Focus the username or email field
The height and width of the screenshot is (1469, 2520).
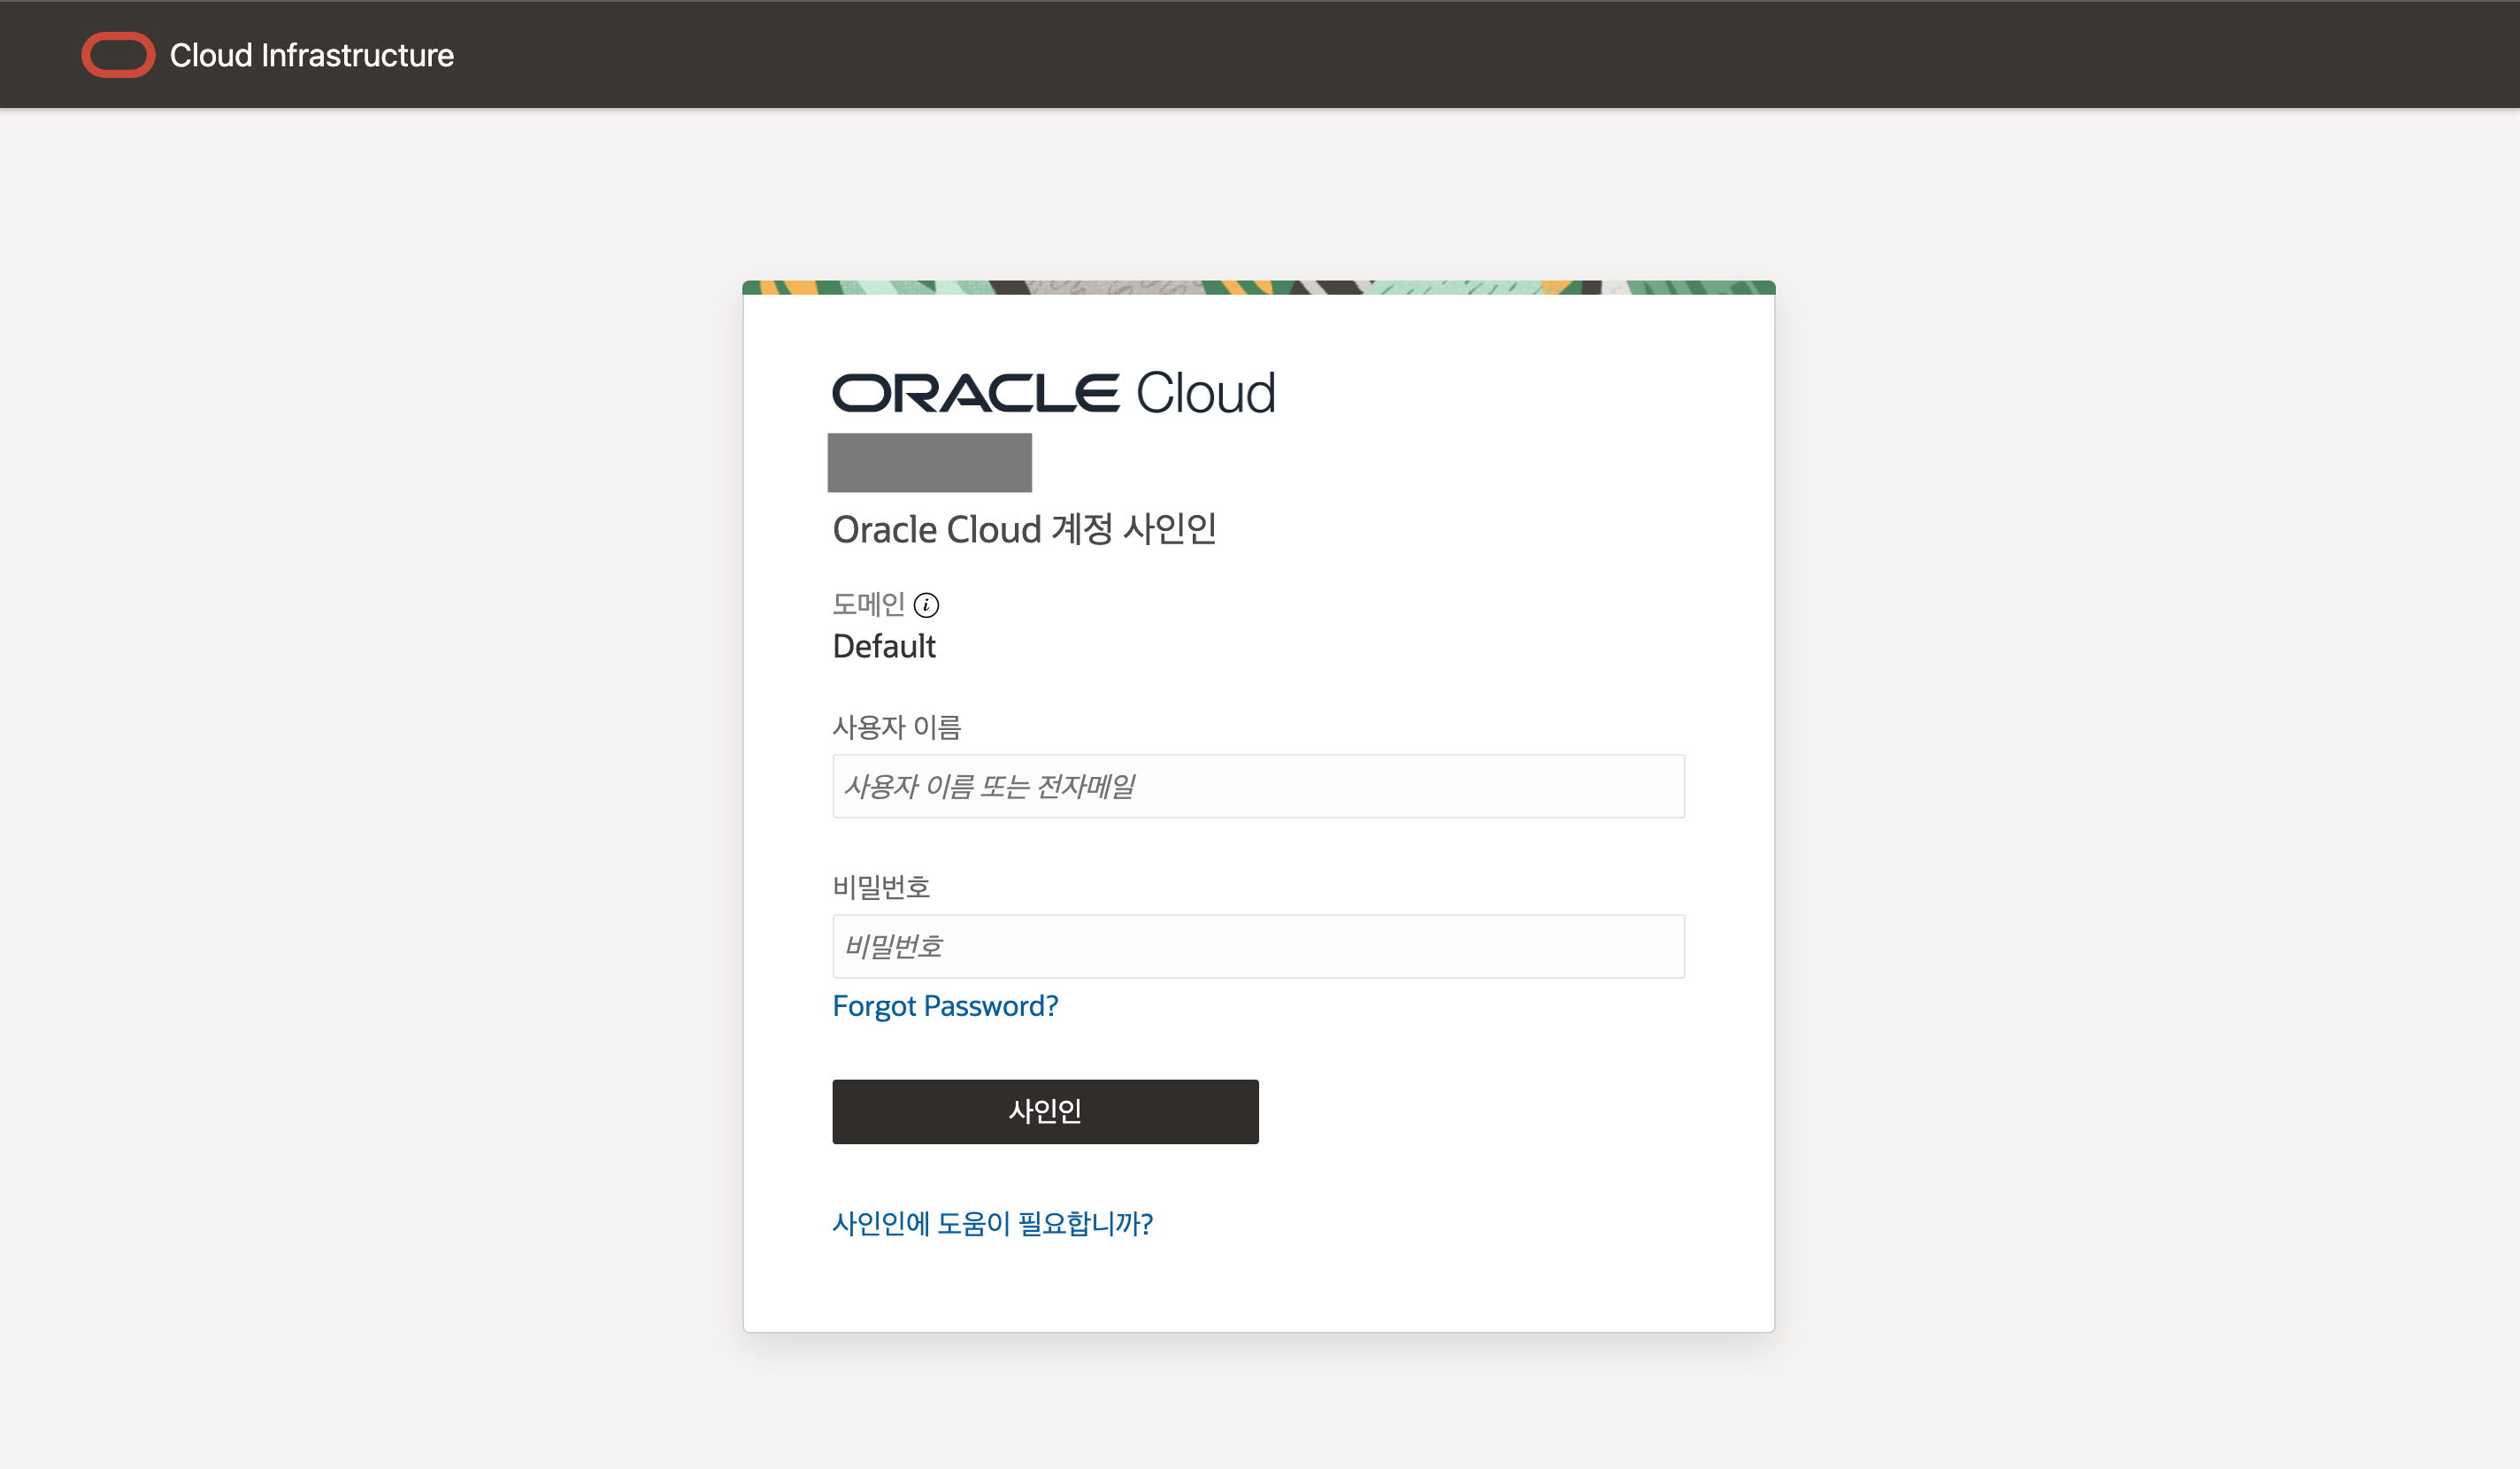tap(1258, 786)
